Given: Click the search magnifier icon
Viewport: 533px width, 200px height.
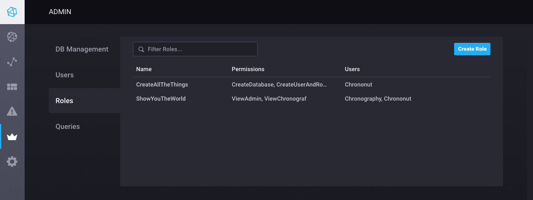Looking at the screenshot, I should click(x=141, y=49).
